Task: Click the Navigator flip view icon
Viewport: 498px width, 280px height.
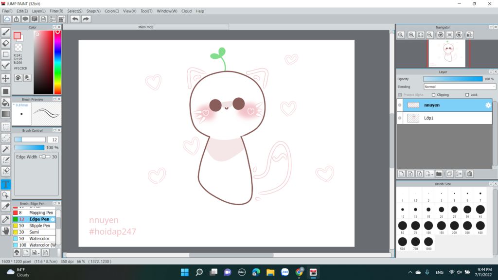Action: point(470,35)
